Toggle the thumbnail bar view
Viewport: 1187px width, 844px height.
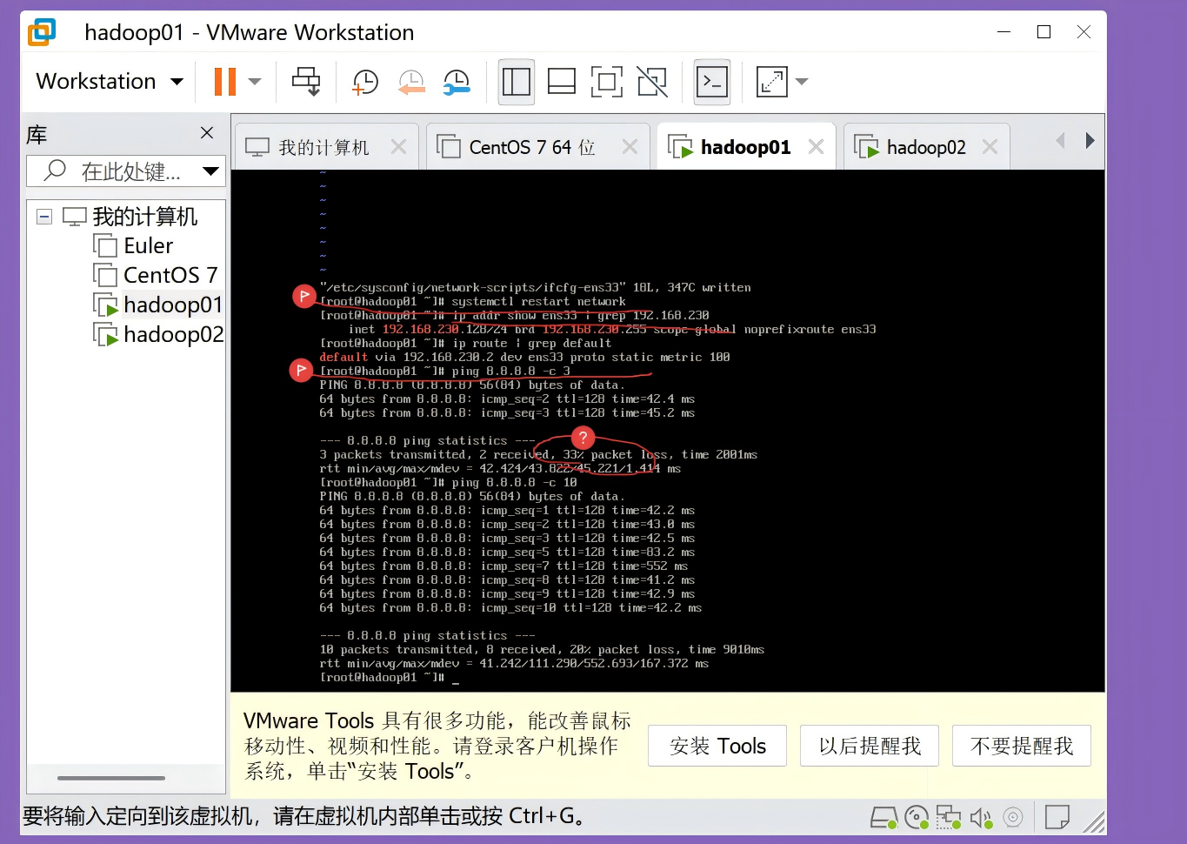[x=562, y=82]
